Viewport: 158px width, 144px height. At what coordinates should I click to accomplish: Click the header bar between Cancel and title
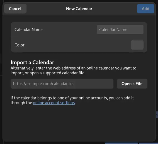pos(46,9)
